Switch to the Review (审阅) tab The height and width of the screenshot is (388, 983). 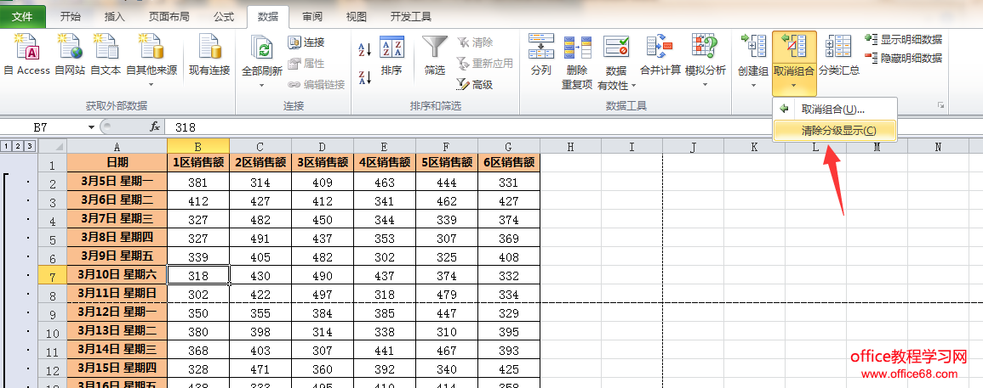pyautogui.click(x=313, y=17)
